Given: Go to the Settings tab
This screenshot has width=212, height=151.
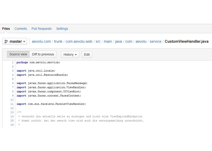Looking at the screenshot, I should click(x=62, y=29).
